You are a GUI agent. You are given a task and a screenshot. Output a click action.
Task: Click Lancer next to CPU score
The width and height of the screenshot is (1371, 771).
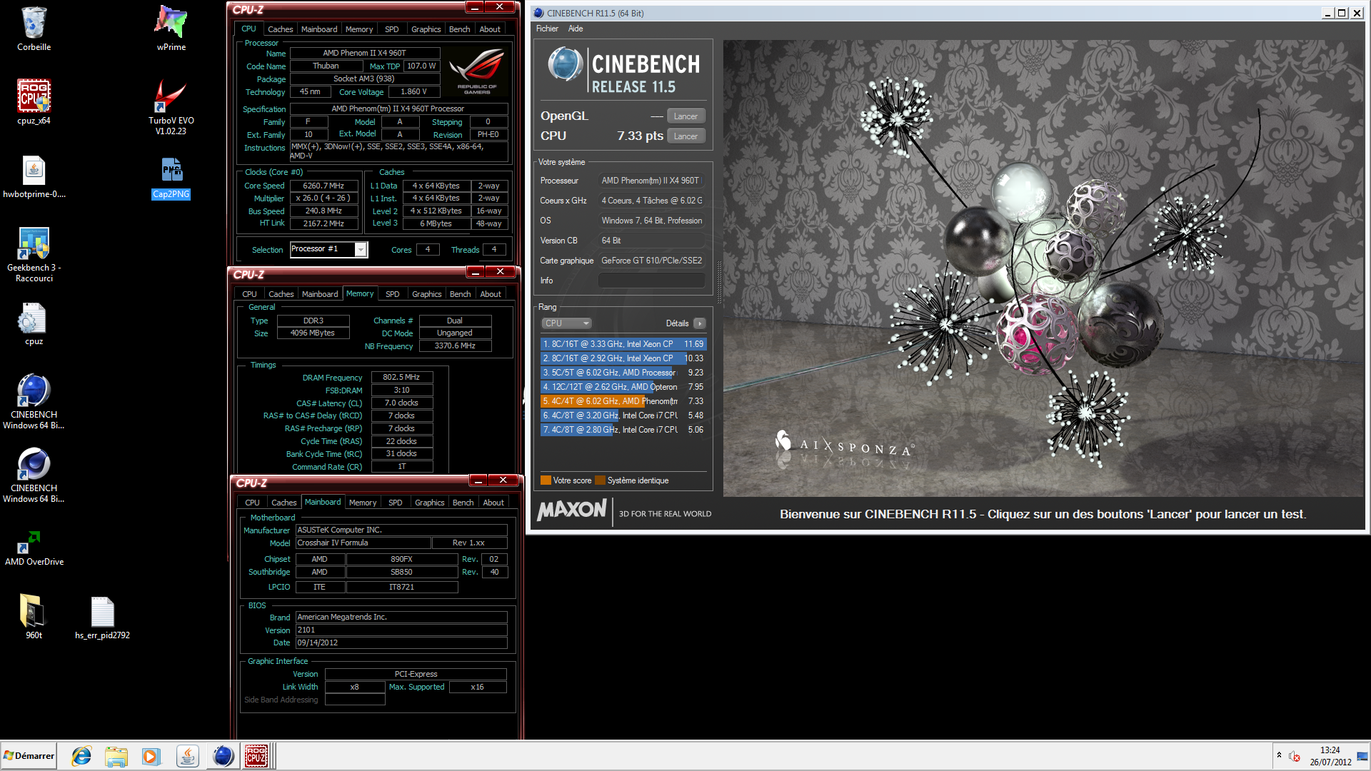tap(685, 136)
